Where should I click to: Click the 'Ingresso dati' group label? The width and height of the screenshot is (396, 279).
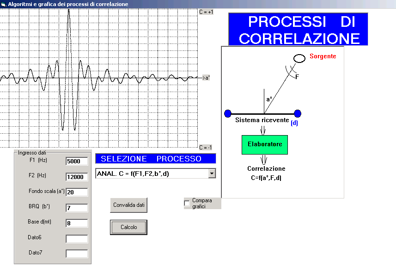point(32,153)
